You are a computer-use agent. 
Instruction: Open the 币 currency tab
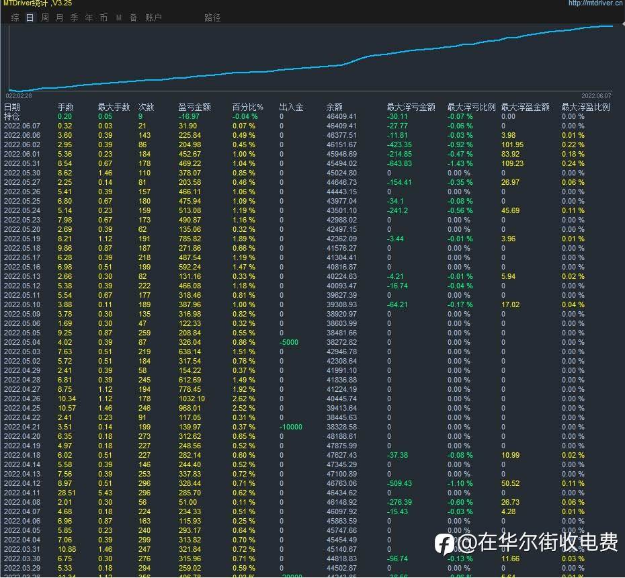(x=103, y=17)
